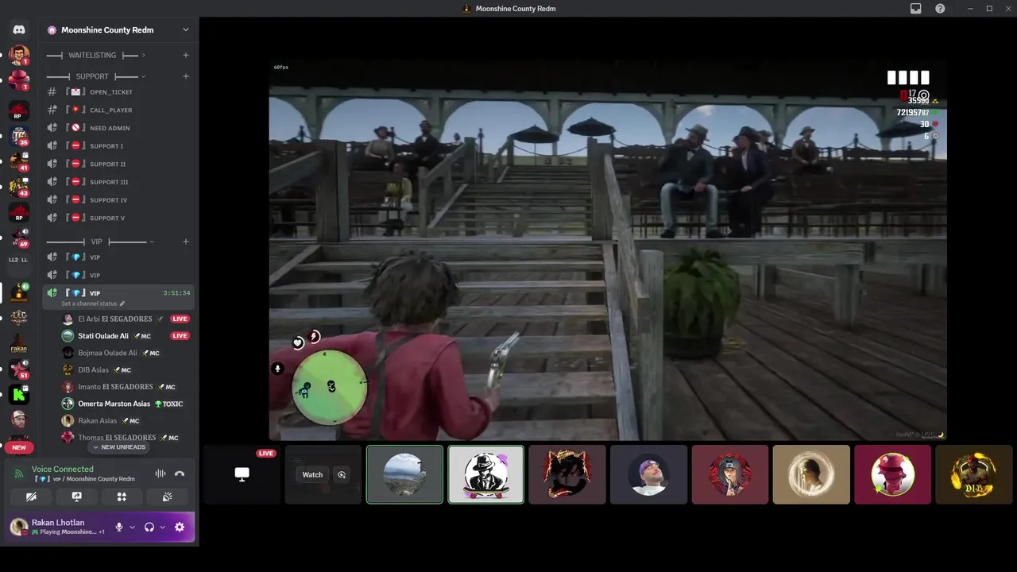The image size is (1017, 572).
Task: Open headphone output options chevron
Action: [162, 527]
